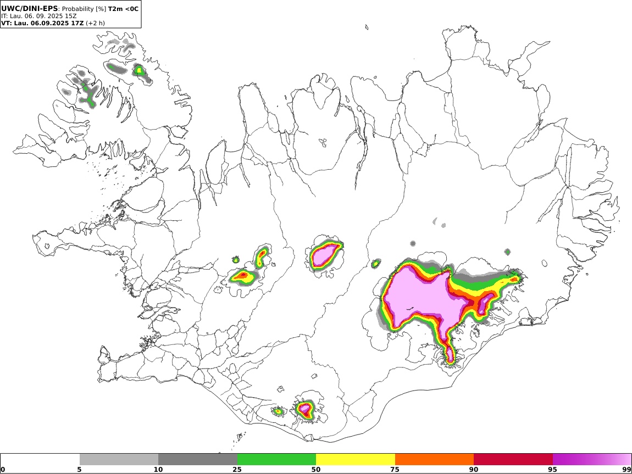Screen dimensions: 632x474
Task: Click the pink oval probability area in central Iceland
Action: pos(325,255)
